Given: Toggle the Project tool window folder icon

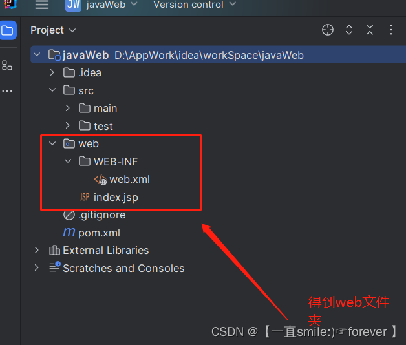Looking at the screenshot, I should point(7,30).
